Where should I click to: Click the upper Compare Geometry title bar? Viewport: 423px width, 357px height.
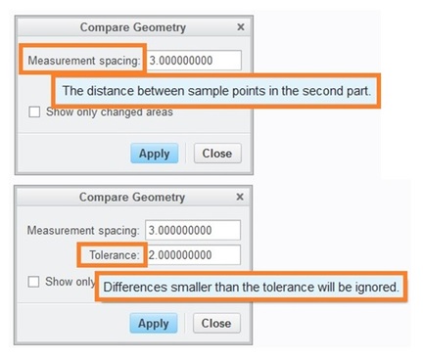coord(133,27)
